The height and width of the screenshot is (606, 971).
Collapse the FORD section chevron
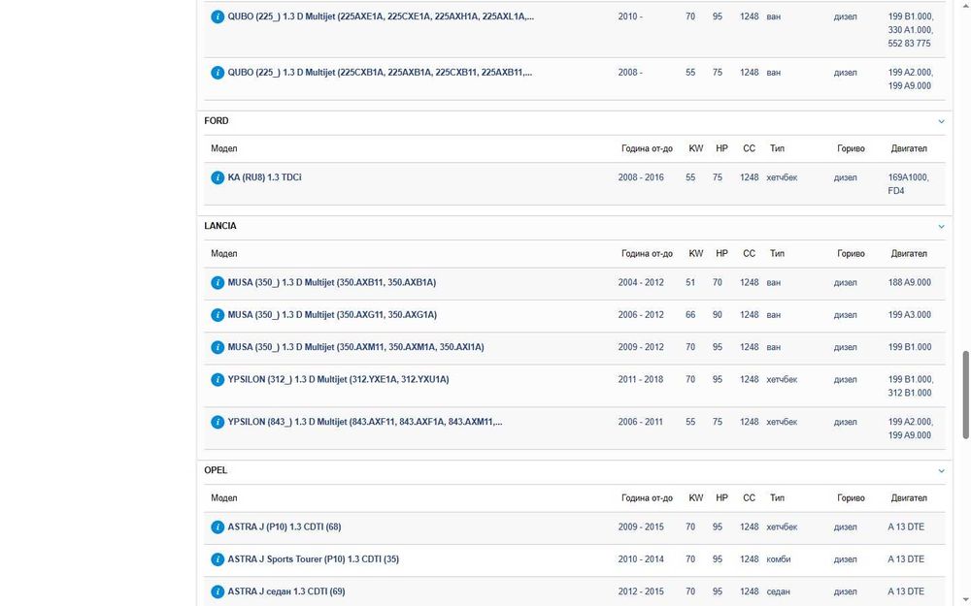(x=941, y=122)
